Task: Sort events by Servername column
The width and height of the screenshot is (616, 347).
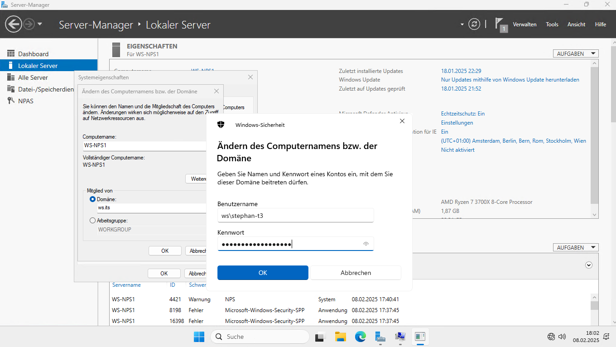Action: (x=126, y=285)
